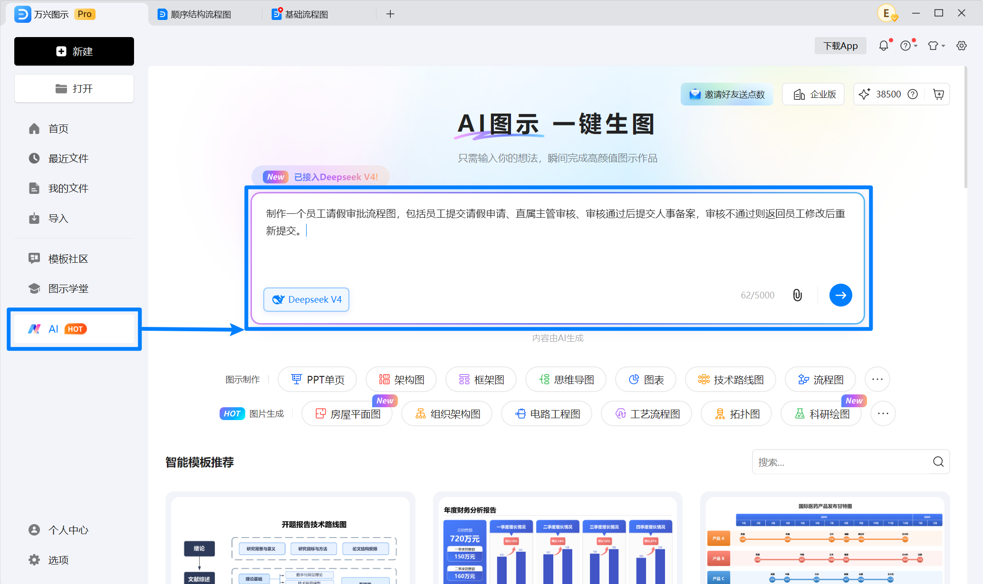Show more 图示制作 types via ellipsis
Screen dimensions: 983x584
pos(877,379)
